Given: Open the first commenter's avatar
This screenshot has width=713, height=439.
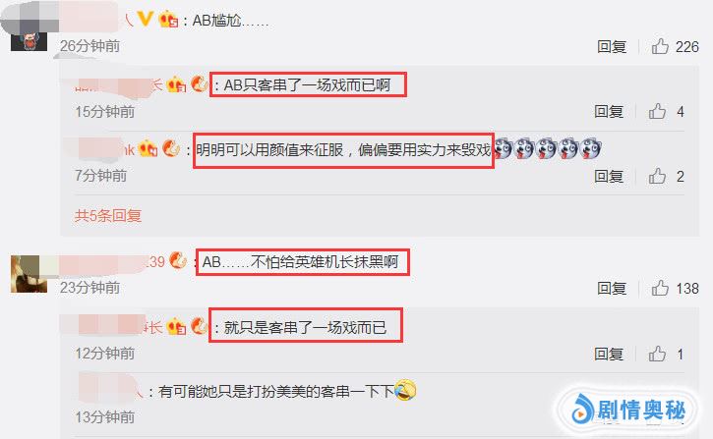Looking at the screenshot, I should [x=29, y=40].
